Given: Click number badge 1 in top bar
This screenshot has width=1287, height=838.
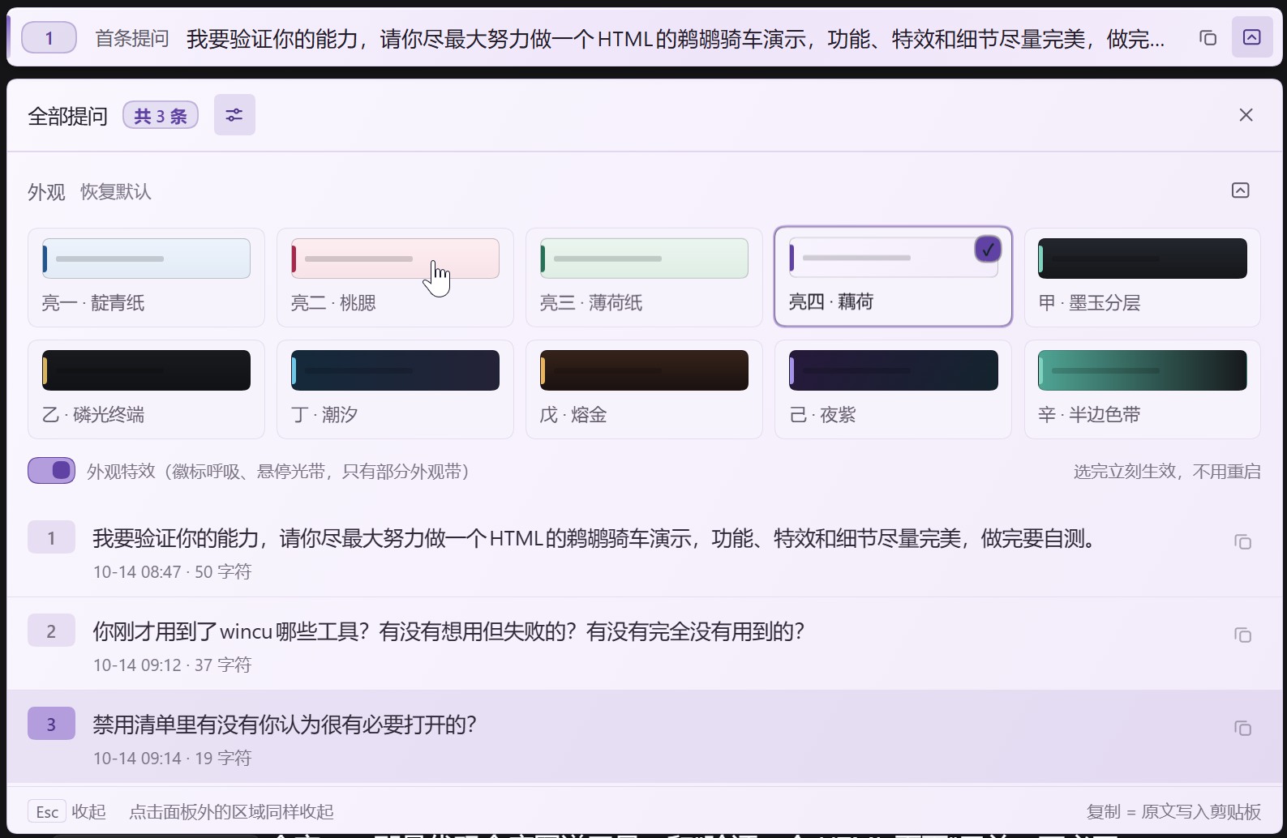Looking at the screenshot, I should tap(49, 37).
